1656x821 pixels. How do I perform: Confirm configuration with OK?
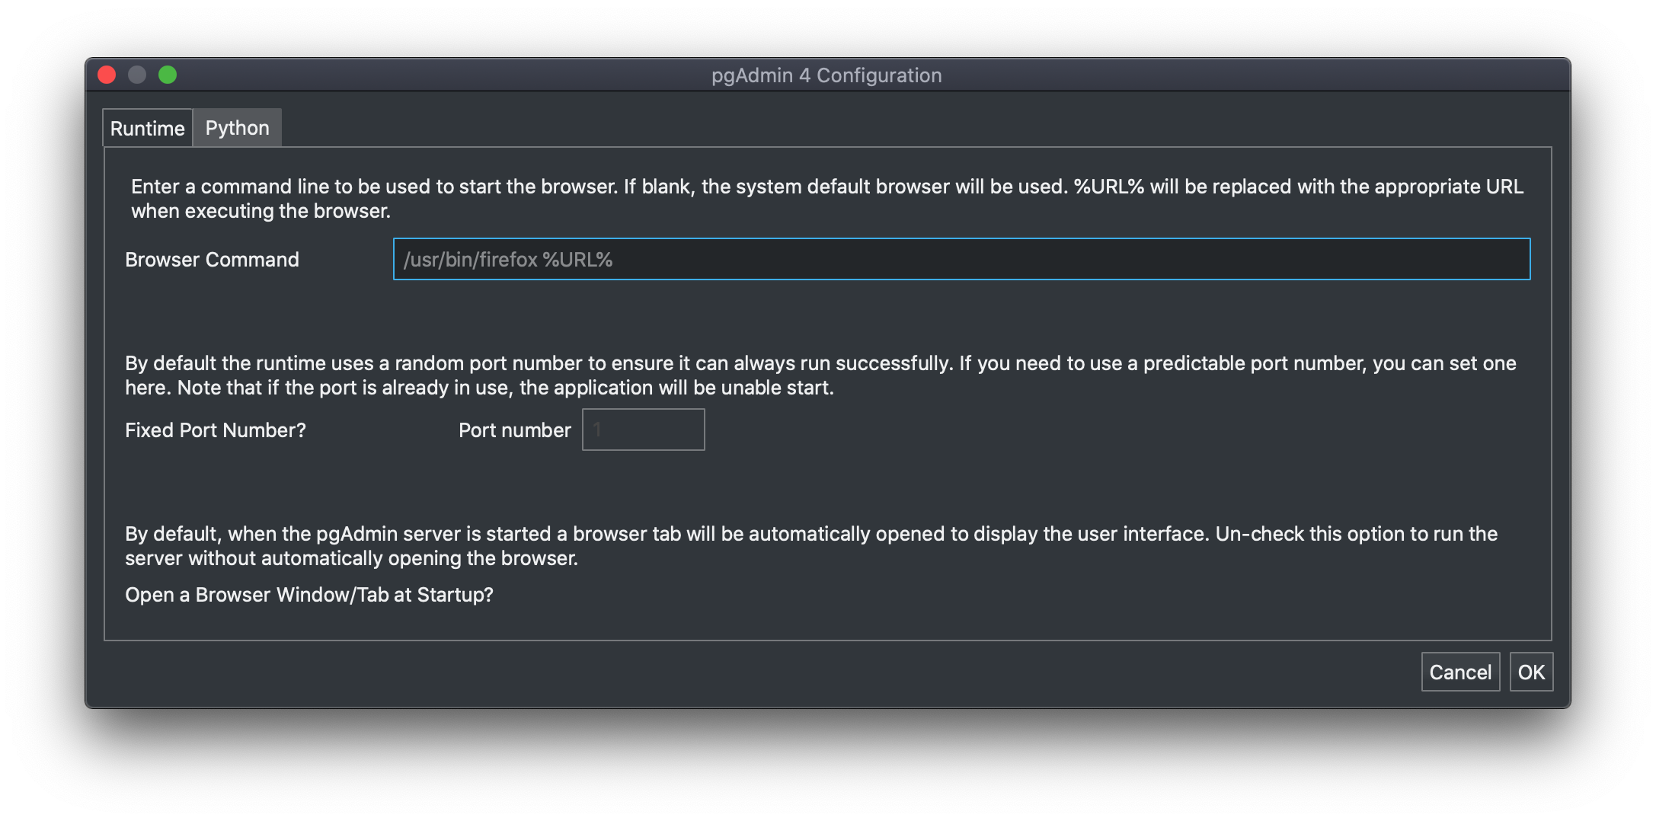point(1530,672)
